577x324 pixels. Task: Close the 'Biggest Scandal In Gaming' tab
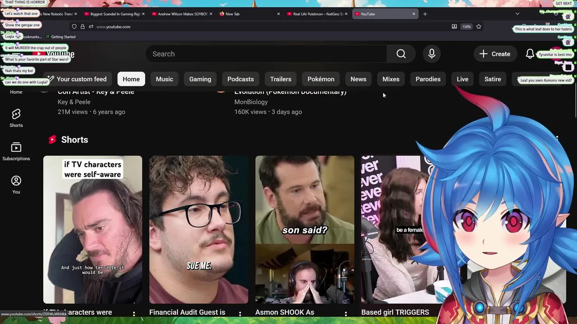tap(143, 14)
